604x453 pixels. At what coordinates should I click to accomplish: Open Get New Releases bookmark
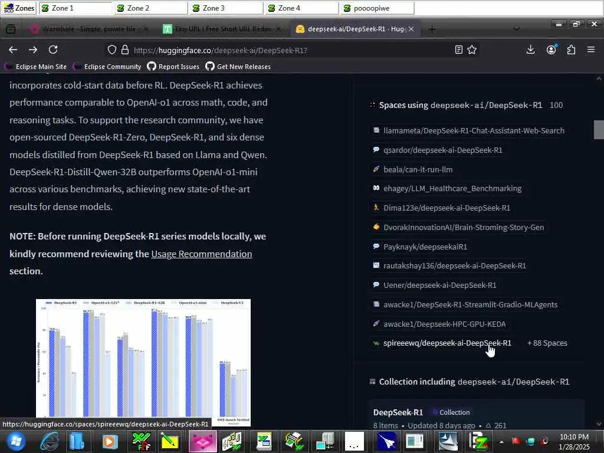coord(238,67)
